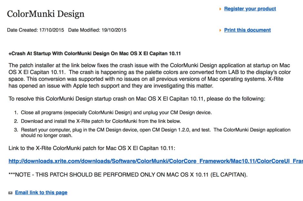Click paragraph starting 'The patch installer'
Viewport: 303px width, 201px height.
point(149,66)
